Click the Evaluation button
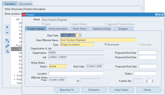165x95 pixels. [94, 90]
